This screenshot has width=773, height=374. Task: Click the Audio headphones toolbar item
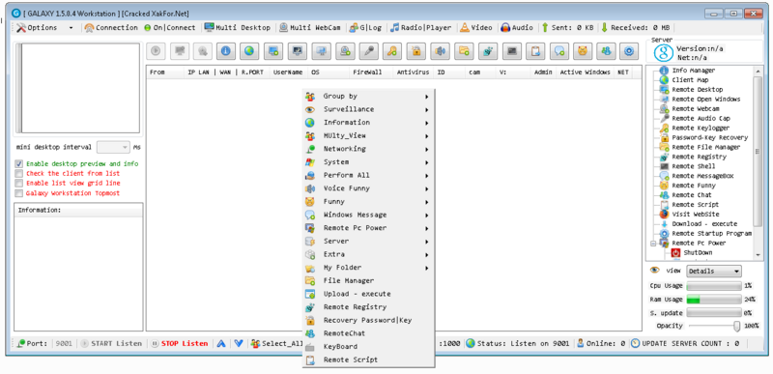517,28
